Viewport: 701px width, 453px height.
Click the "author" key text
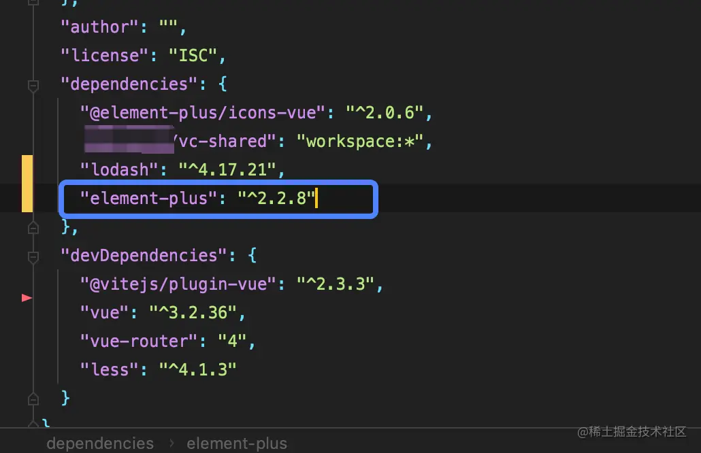pyautogui.click(x=100, y=27)
